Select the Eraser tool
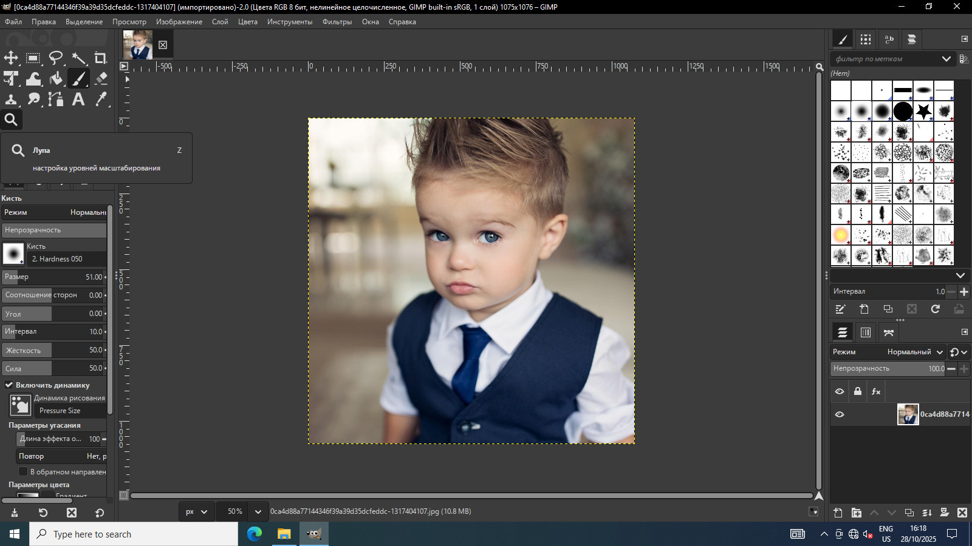Viewport: 972px width, 546px height. (x=101, y=78)
